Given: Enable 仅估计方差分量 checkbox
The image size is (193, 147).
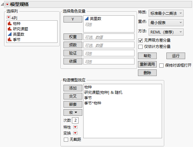Looking at the screenshot, I should click(140, 47).
